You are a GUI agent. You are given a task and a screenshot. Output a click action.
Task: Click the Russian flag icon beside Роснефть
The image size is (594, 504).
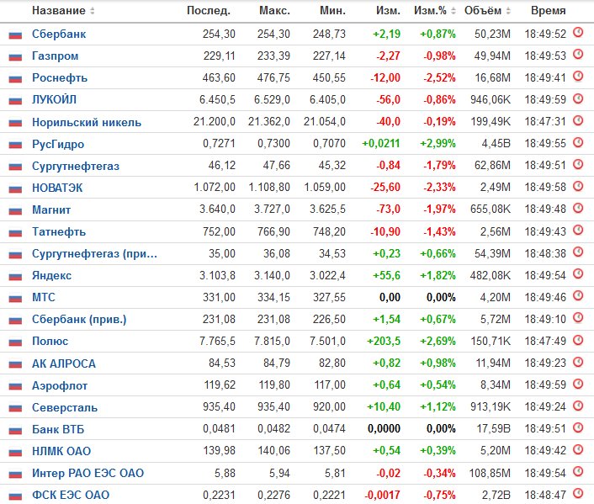pyautogui.click(x=15, y=79)
